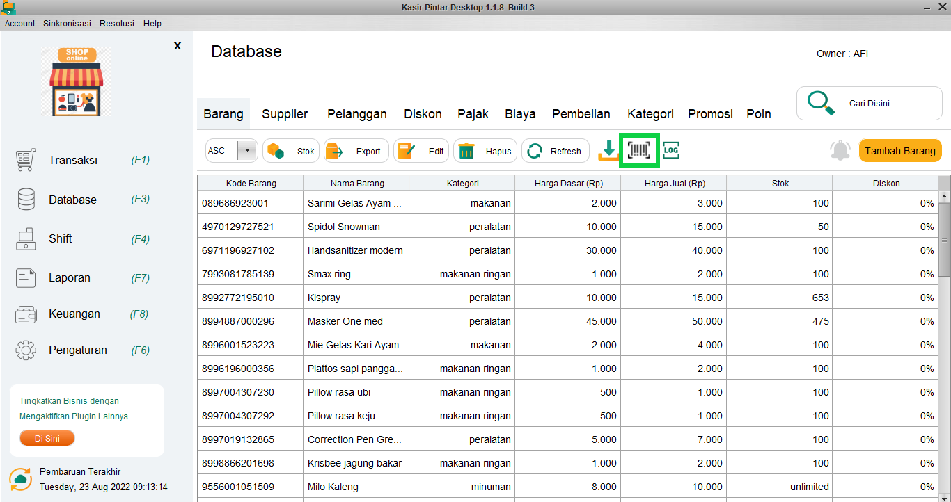Open the Resolusi menu
Screen dimensions: 951x502
(x=117, y=23)
